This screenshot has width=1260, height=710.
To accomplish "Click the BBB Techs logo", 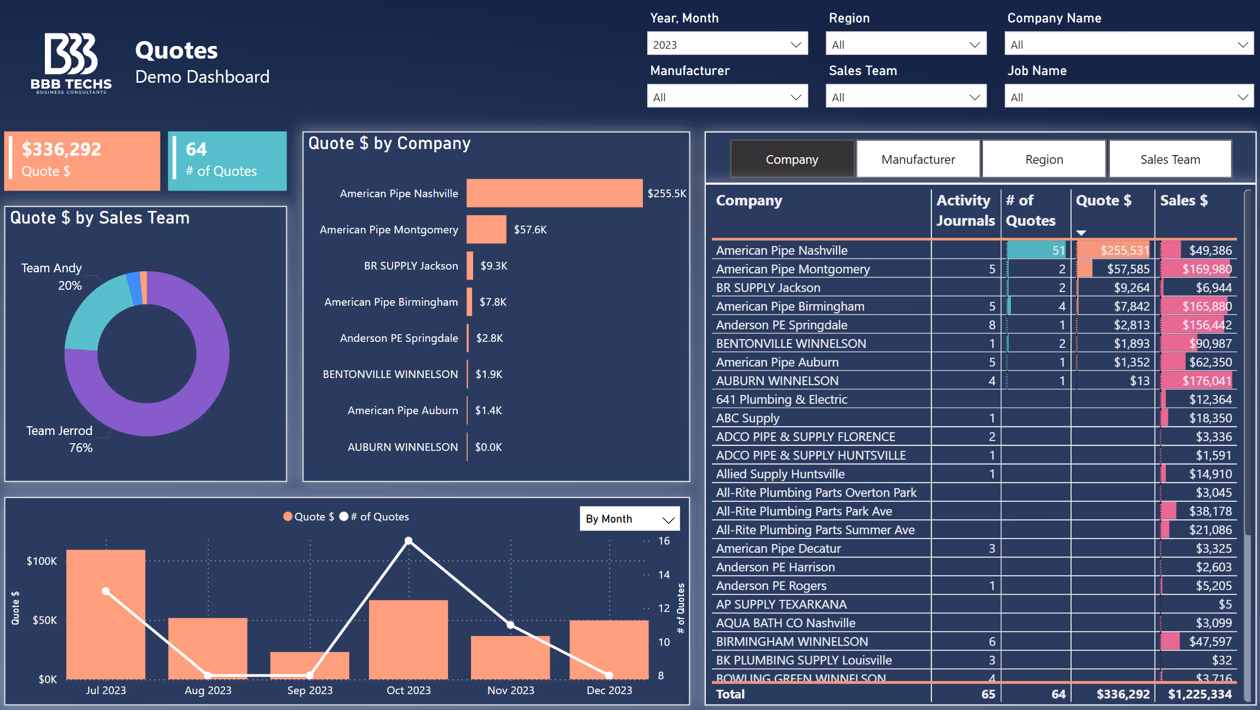I will [71, 63].
